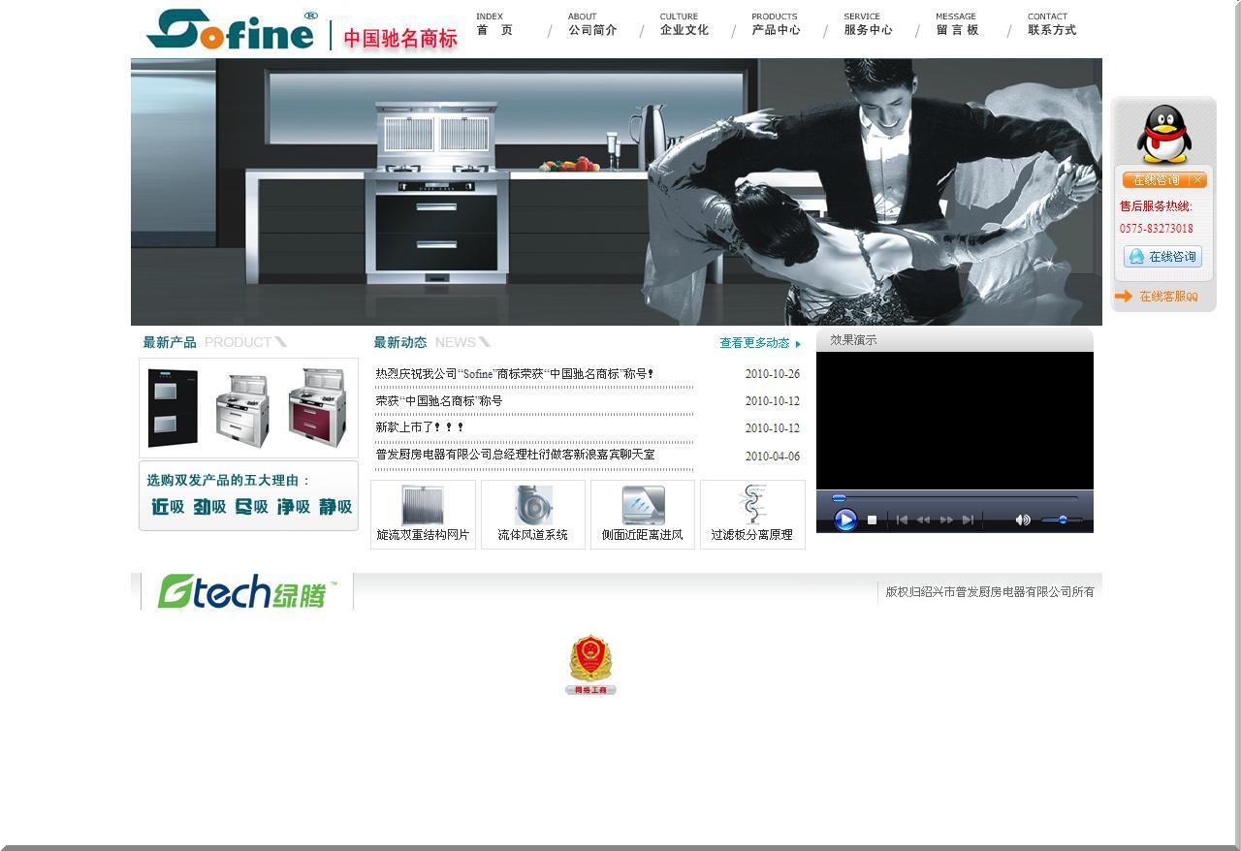Open the burgundy integrated stove product thumbnail
This screenshot has width=1241, height=851.
coord(317,407)
